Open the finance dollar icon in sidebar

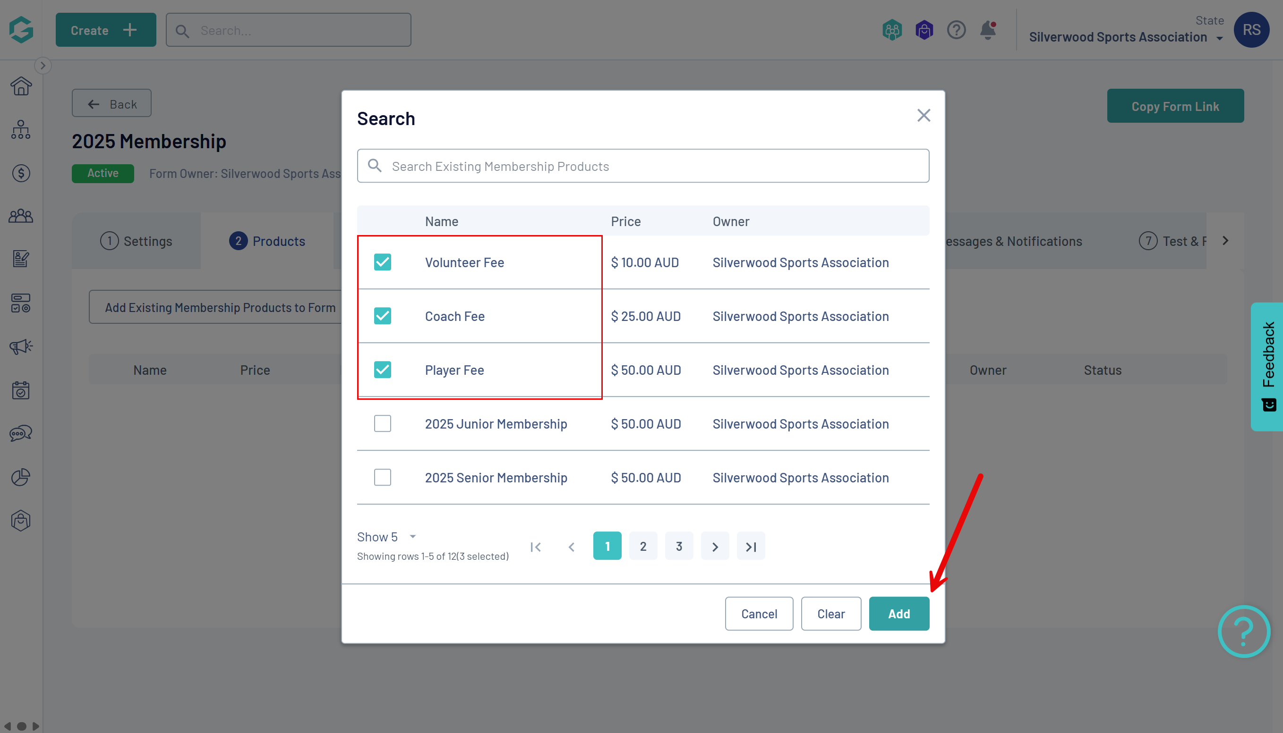(x=21, y=173)
